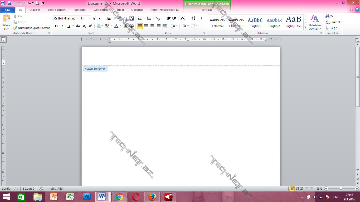Open the font name dropdown
This screenshot has height=202, width=360.
tap(78, 18)
